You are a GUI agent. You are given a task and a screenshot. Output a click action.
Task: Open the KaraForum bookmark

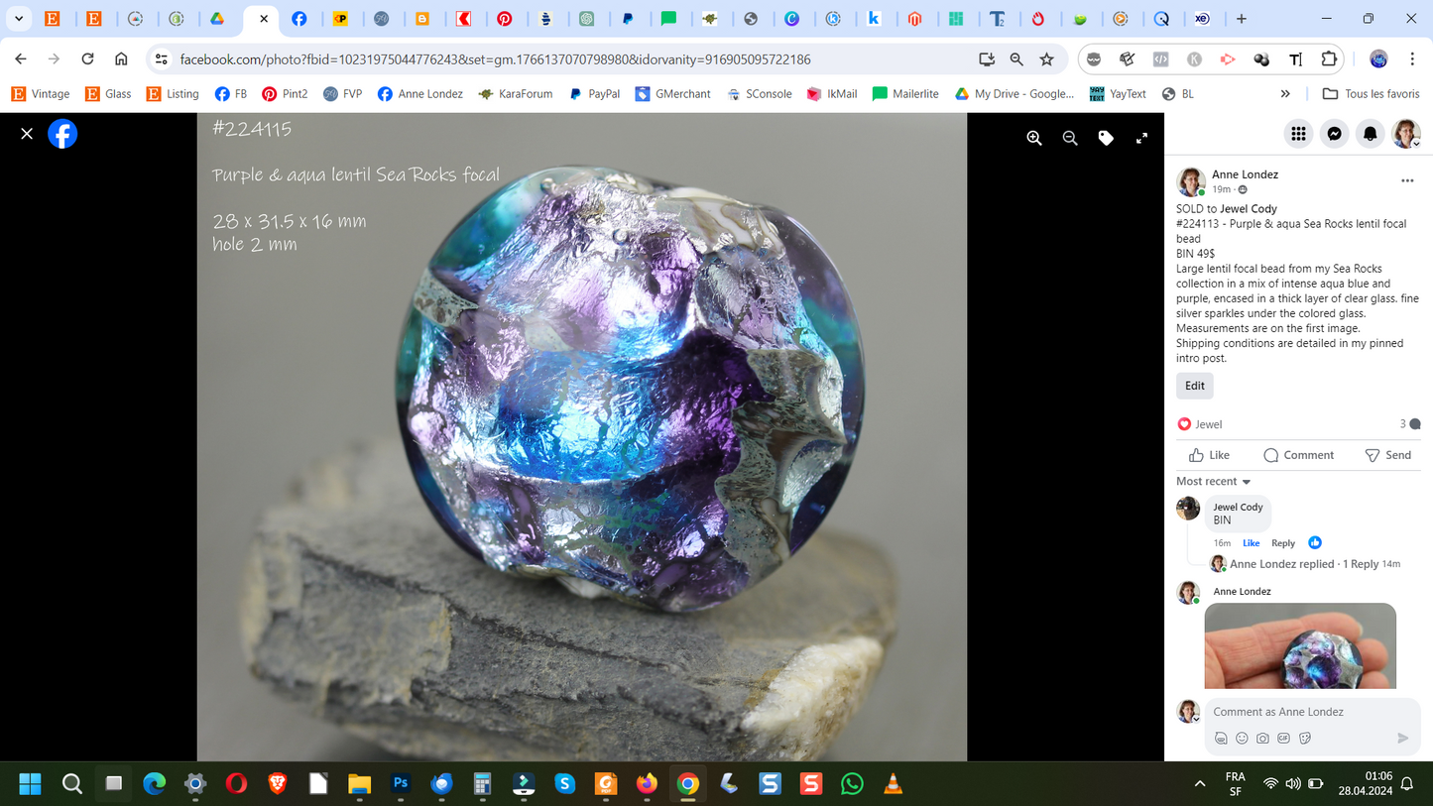tap(515, 94)
